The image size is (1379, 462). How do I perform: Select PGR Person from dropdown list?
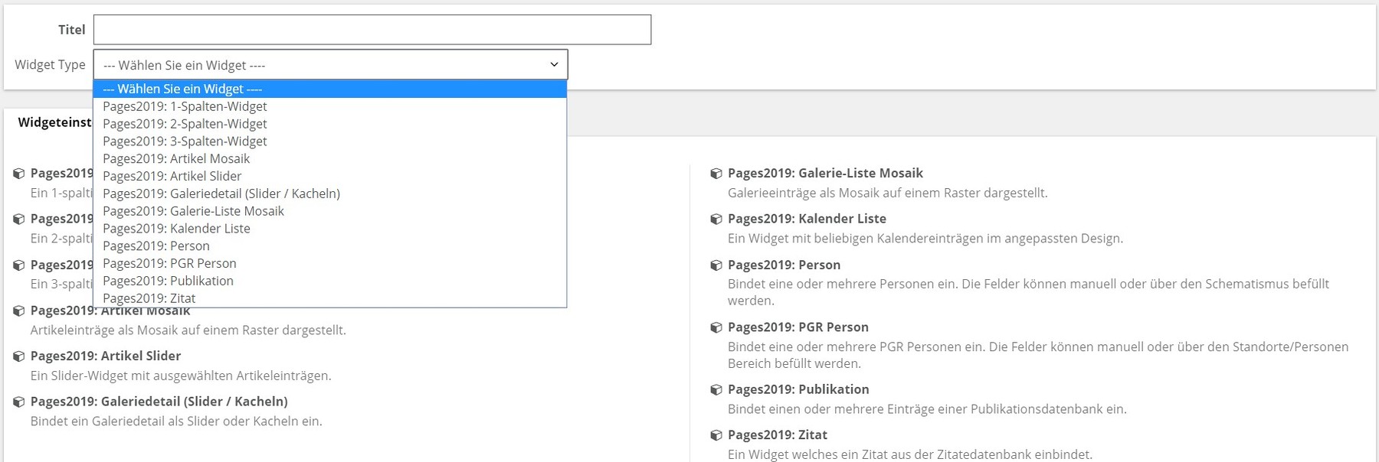169,264
